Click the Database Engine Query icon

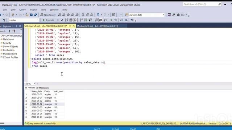tap(59, 15)
